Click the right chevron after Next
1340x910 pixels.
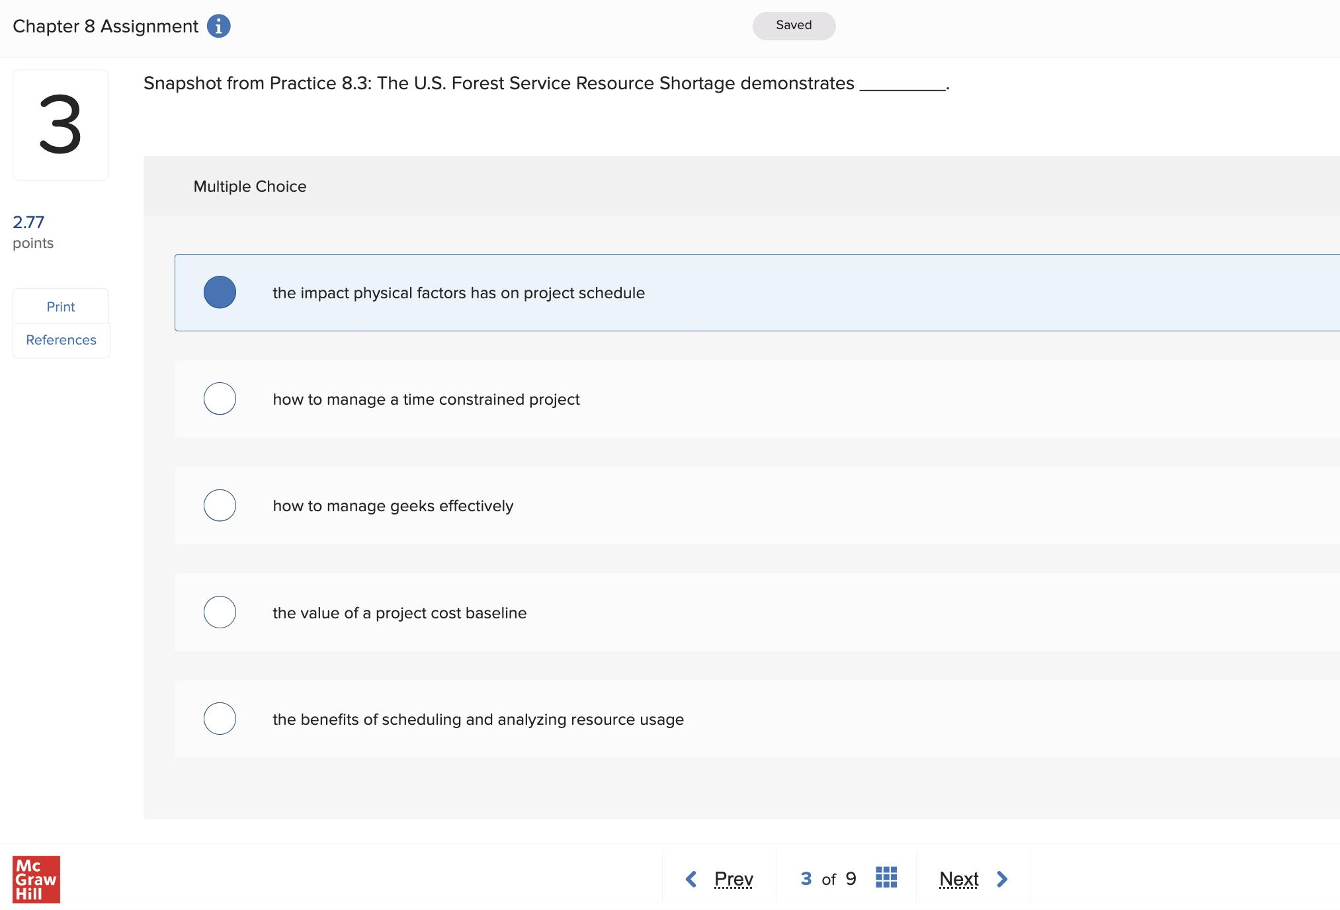[x=1002, y=879]
